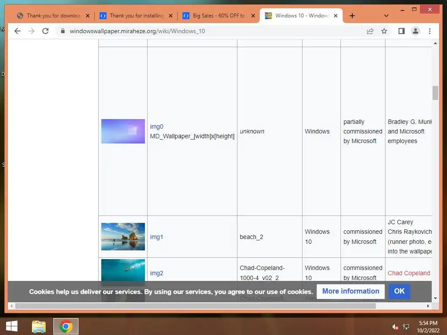Select the 'Windows 10 - Windows' tab
The height and width of the screenshot is (335, 447).
(x=302, y=16)
